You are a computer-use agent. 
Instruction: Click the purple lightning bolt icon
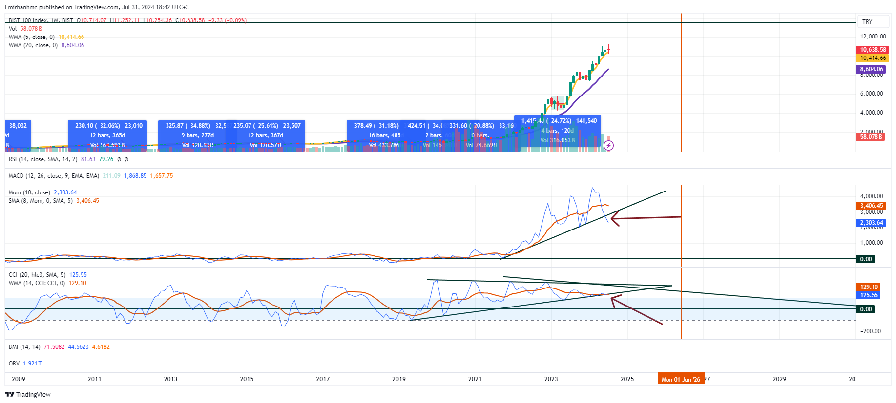pyautogui.click(x=608, y=145)
